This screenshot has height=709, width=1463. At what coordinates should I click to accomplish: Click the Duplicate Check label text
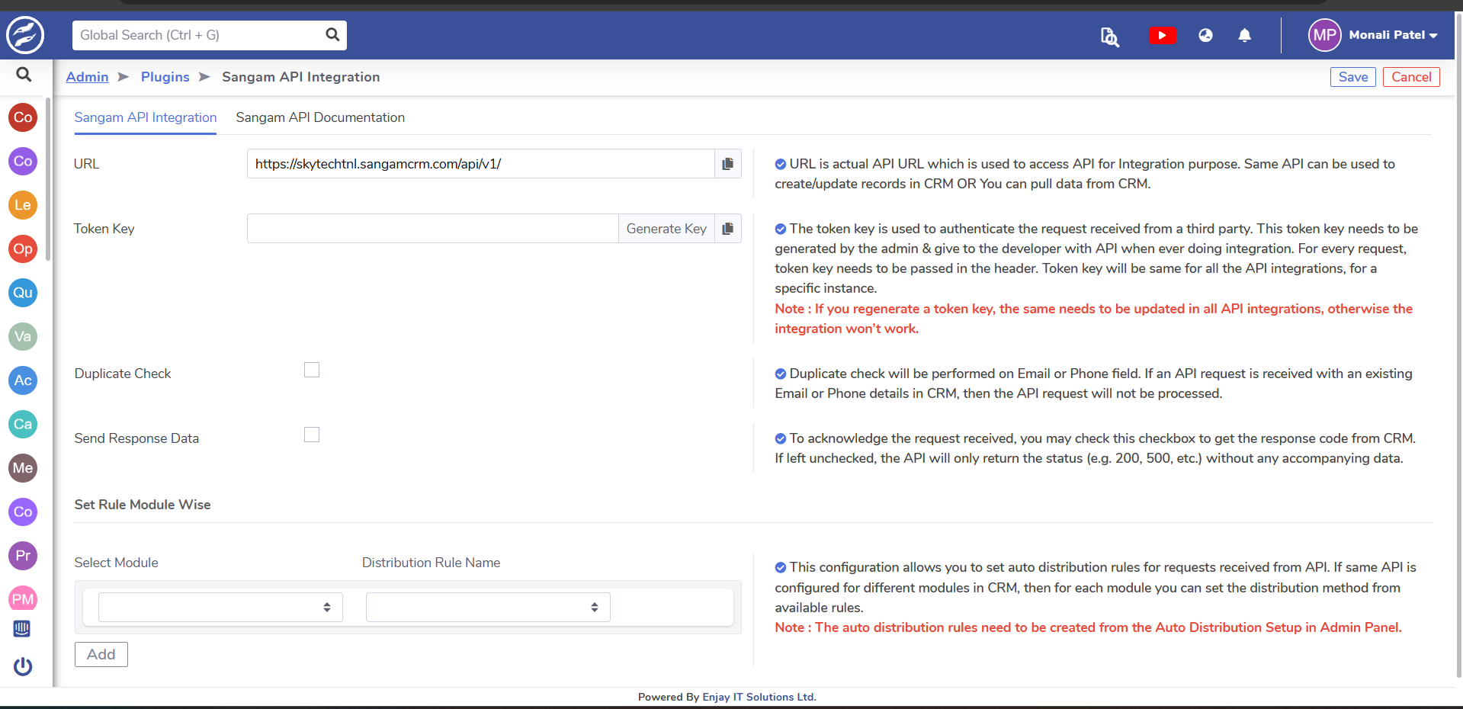(x=123, y=374)
